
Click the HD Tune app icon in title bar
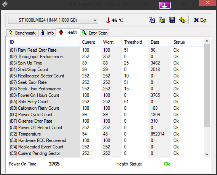[5, 4]
